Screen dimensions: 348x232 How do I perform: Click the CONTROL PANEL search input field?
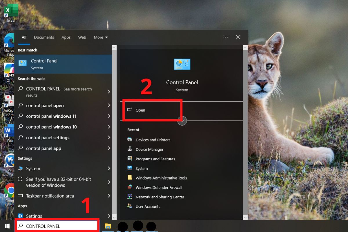tap(58, 225)
